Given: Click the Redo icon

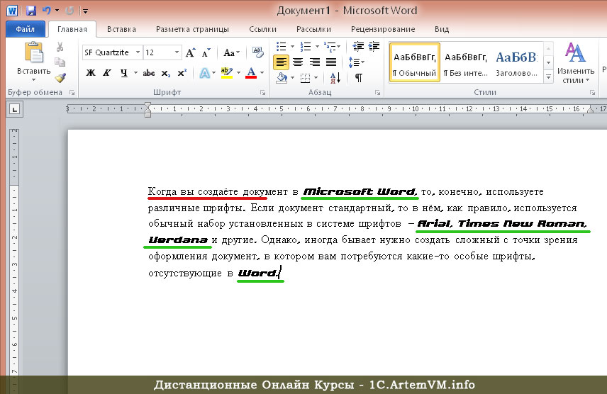Looking at the screenshot, I should pyautogui.click(x=69, y=11).
